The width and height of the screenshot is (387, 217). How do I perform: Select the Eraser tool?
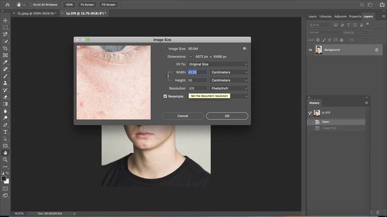tap(5, 97)
